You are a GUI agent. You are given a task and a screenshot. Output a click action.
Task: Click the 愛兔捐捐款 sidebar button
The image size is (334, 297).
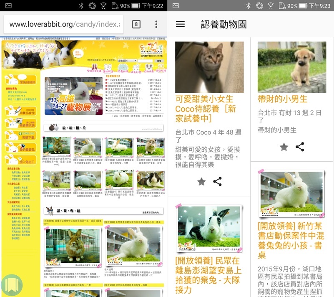point(20,80)
